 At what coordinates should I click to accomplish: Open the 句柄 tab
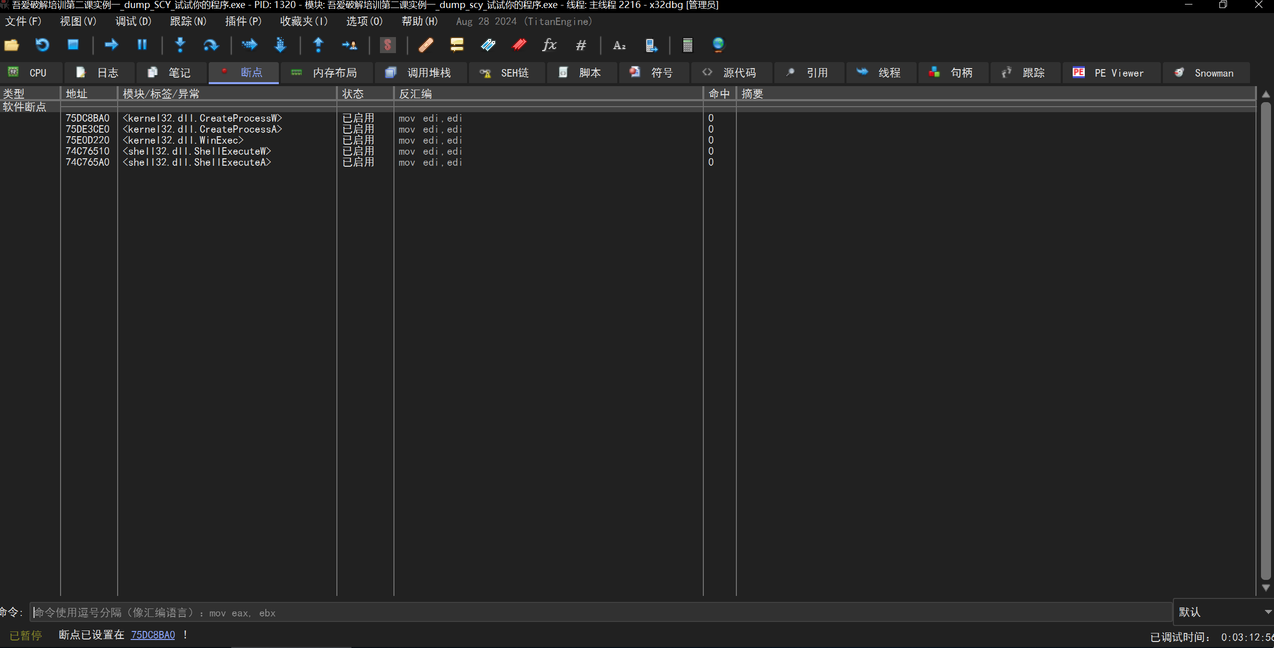[x=953, y=73]
